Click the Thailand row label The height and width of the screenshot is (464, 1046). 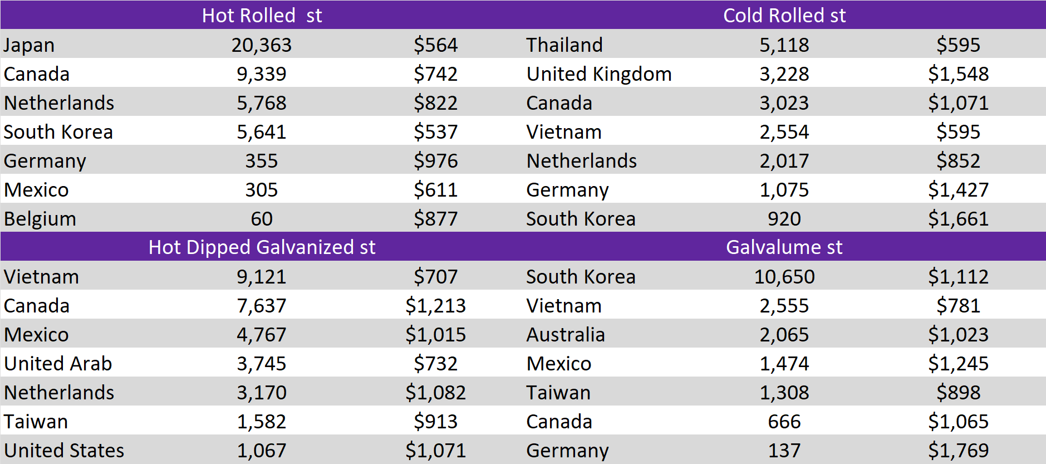[x=564, y=45]
